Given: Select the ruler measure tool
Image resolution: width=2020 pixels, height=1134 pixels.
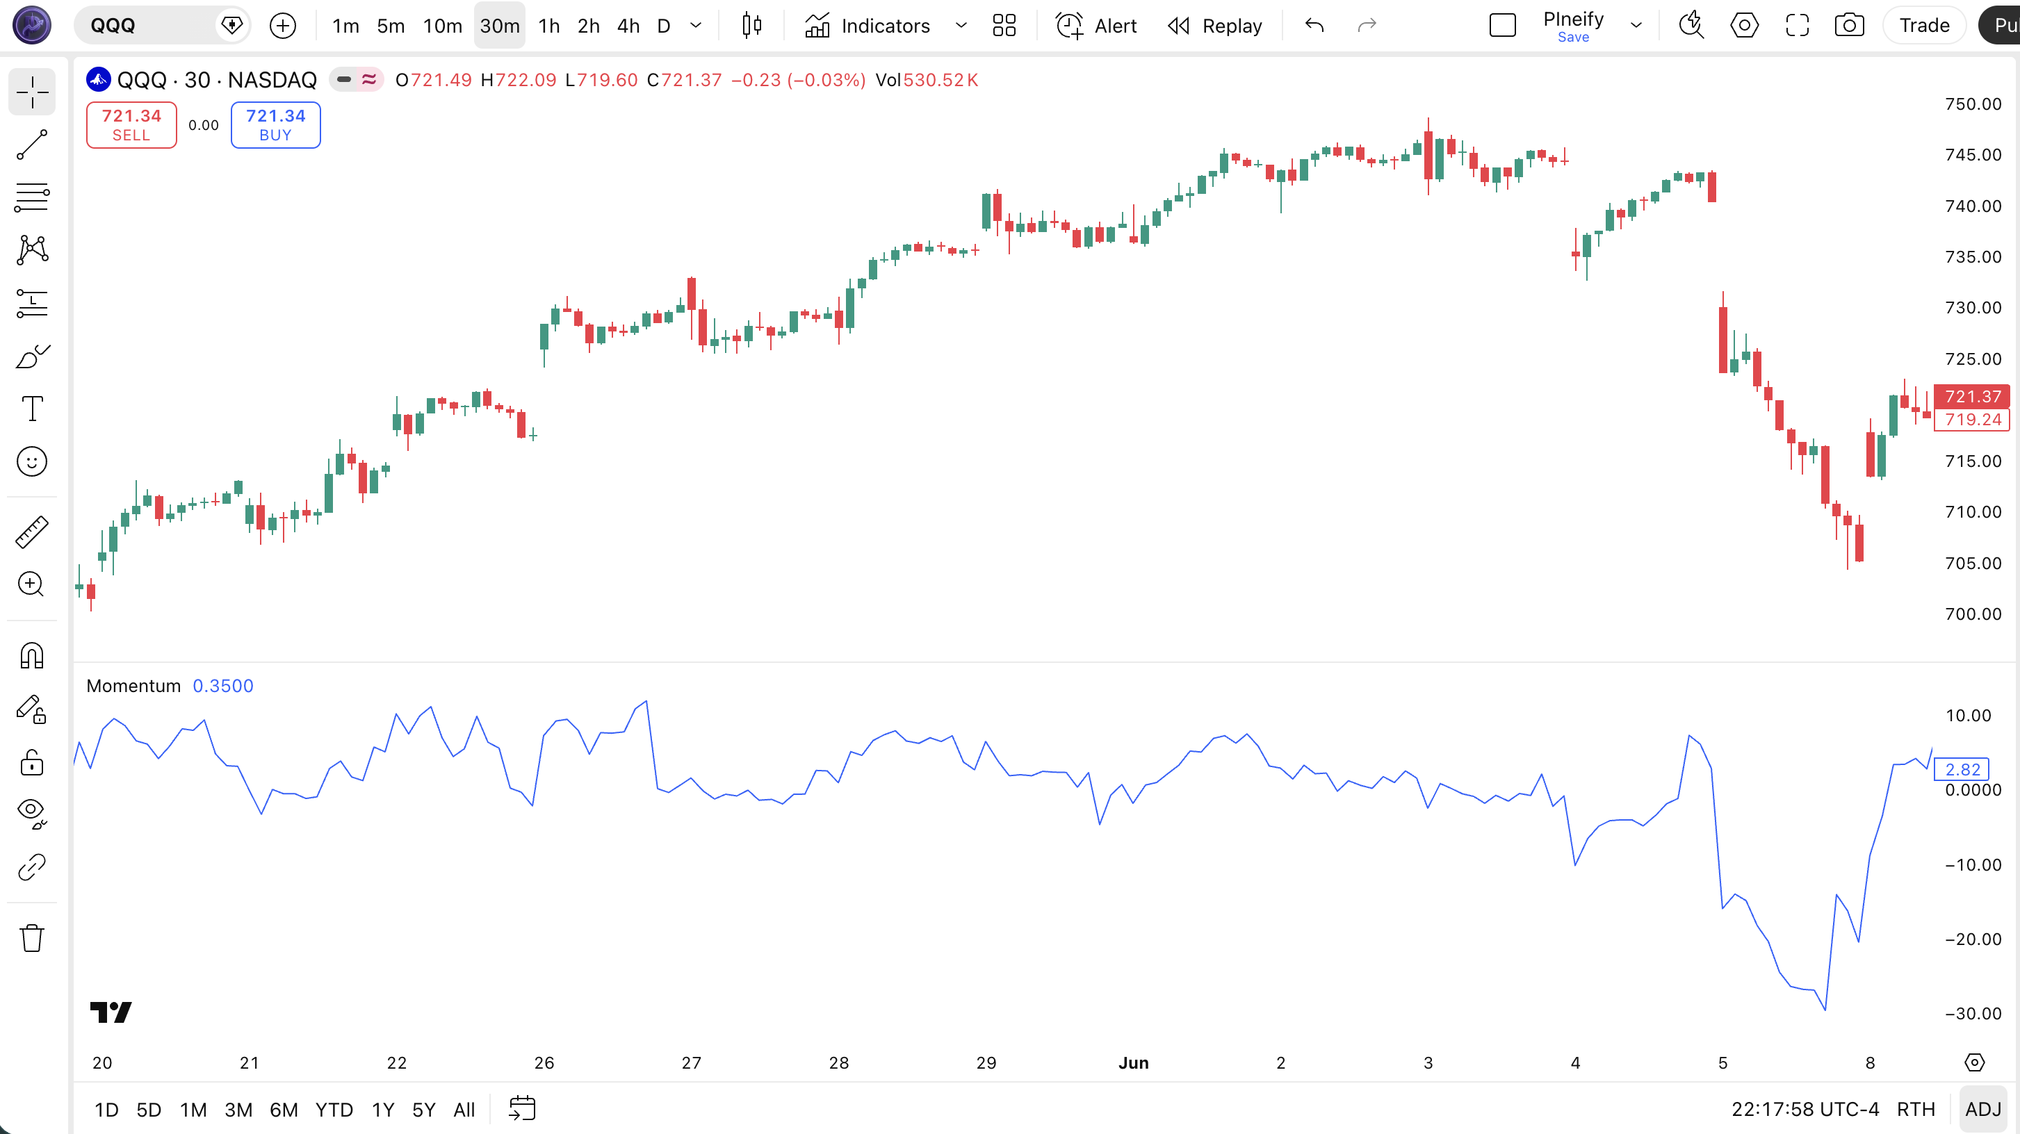Looking at the screenshot, I should 32,532.
